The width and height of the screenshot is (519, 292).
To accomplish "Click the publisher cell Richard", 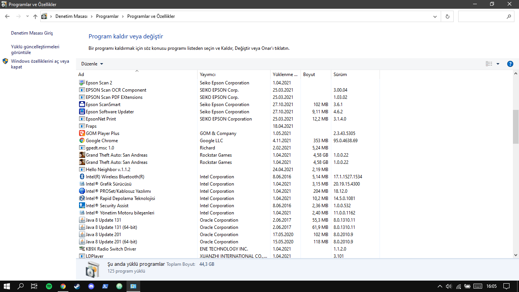I will click(x=207, y=148).
